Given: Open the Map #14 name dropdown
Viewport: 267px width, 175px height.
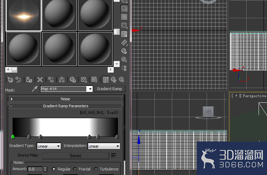Looking at the screenshot, I should point(90,89).
